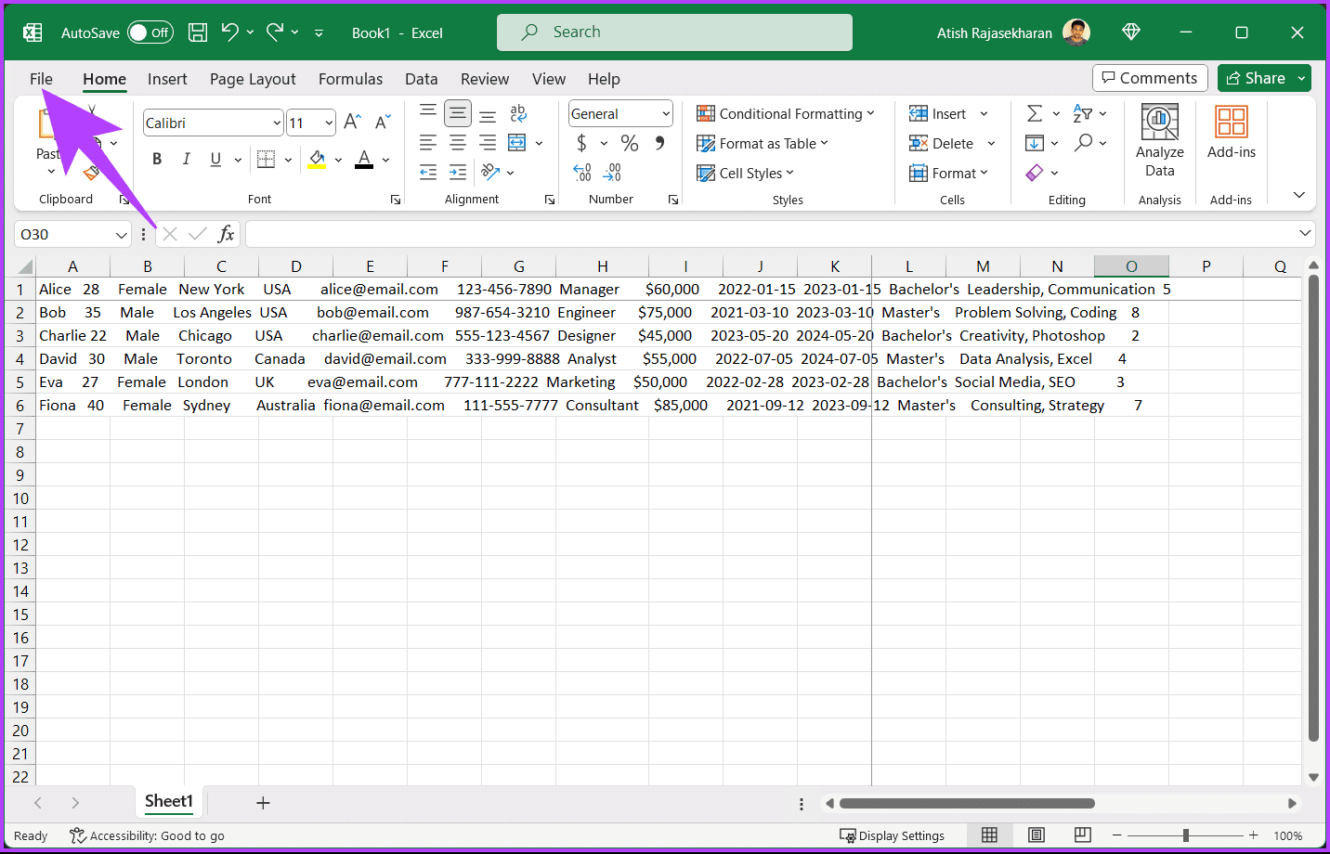Toggle underline formatting in Font group
The height and width of the screenshot is (854, 1330).
[215, 159]
